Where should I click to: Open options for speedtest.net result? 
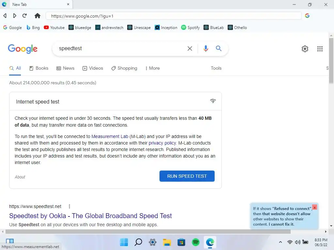(x=69, y=206)
